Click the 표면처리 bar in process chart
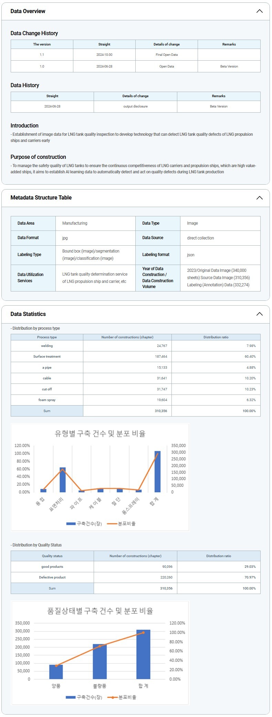 [x=63, y=480]
